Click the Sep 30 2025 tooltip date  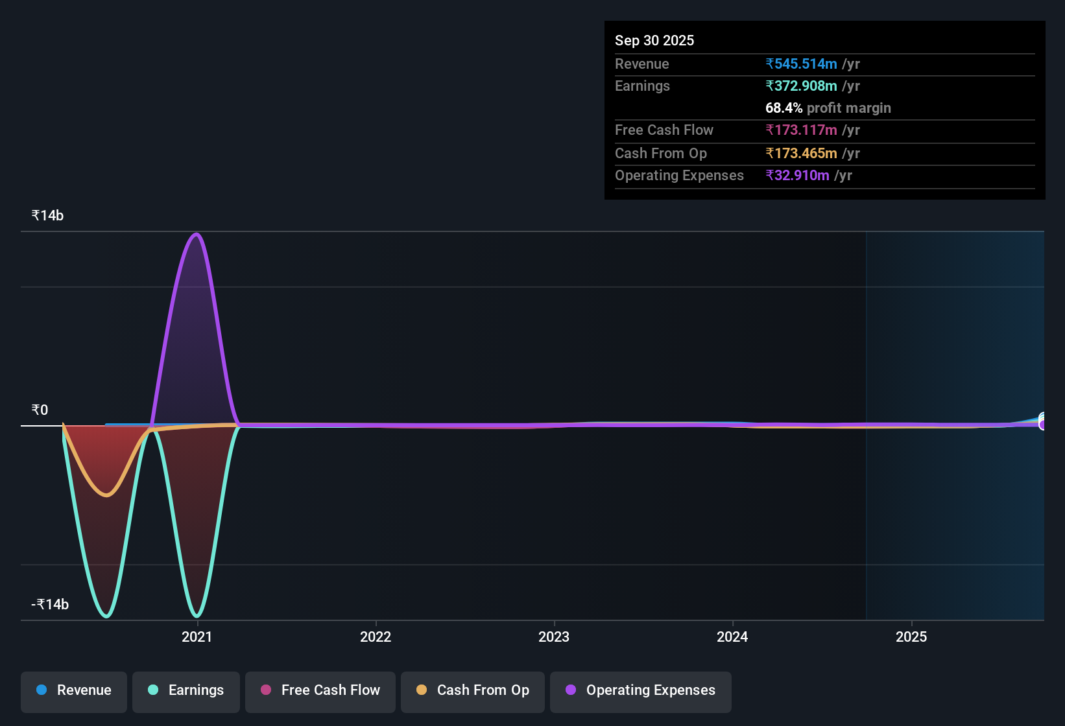[654, 41]
